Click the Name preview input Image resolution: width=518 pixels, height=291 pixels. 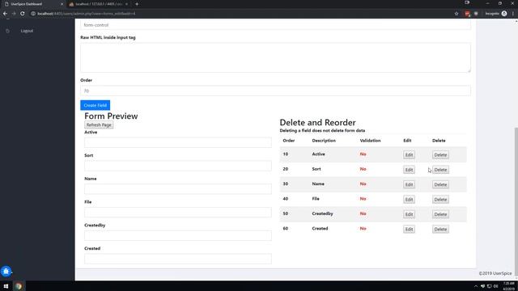[178, 188]
